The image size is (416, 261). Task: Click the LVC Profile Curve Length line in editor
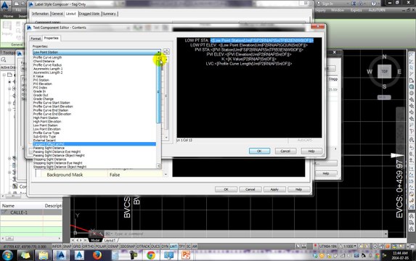(x=249, y=64)
